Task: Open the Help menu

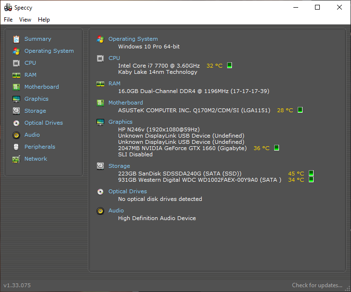Action: pyautogui.click(x=44, y=20)
